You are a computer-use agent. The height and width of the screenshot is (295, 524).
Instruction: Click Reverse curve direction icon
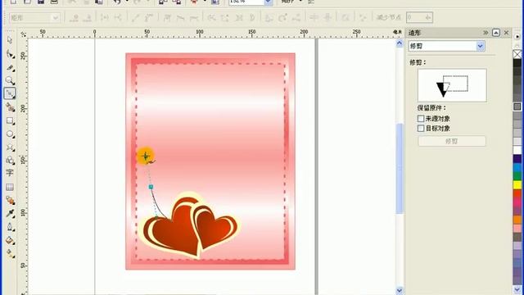pyautogui.click(x=211, y=18)
